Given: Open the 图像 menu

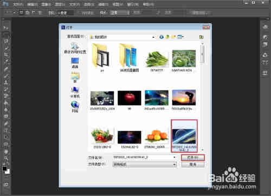Looking at the screenshot, I should click(46, 4).
